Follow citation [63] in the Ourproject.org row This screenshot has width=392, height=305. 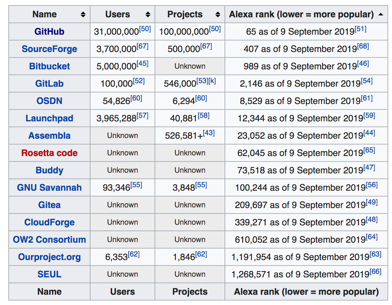375,254
